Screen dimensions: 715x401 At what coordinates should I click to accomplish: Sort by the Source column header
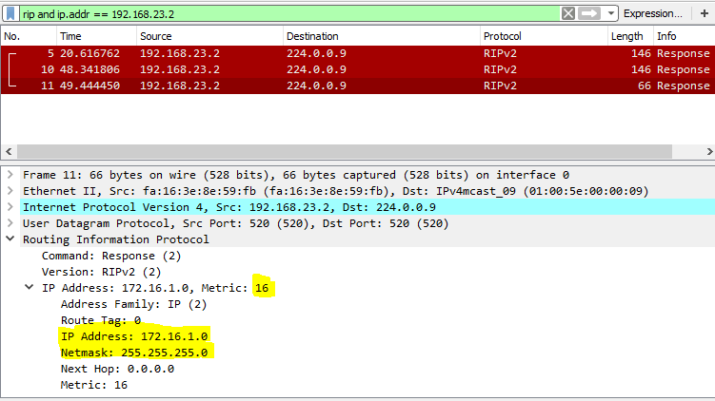(209, 36)
